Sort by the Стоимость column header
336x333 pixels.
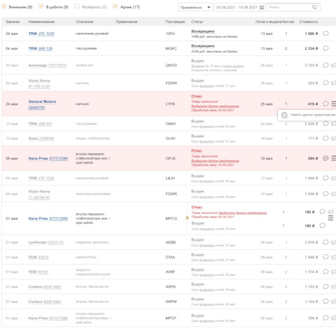309,22
